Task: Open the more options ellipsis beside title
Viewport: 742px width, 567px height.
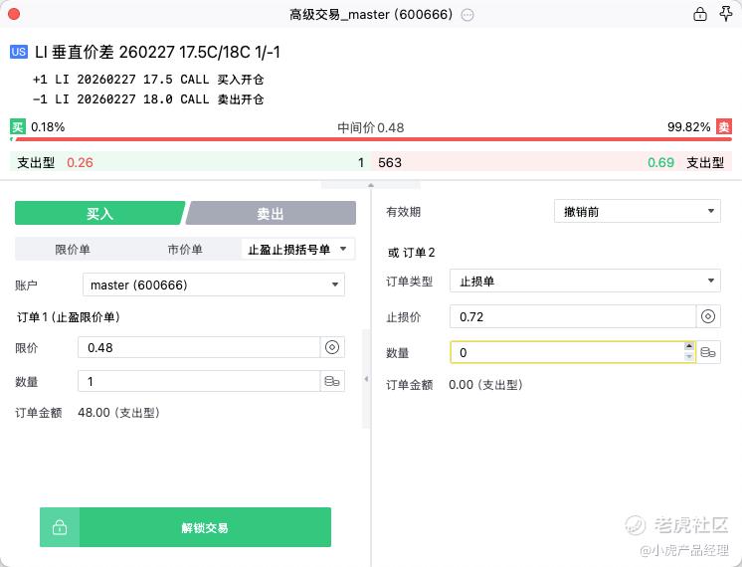Action: [467, 15]
